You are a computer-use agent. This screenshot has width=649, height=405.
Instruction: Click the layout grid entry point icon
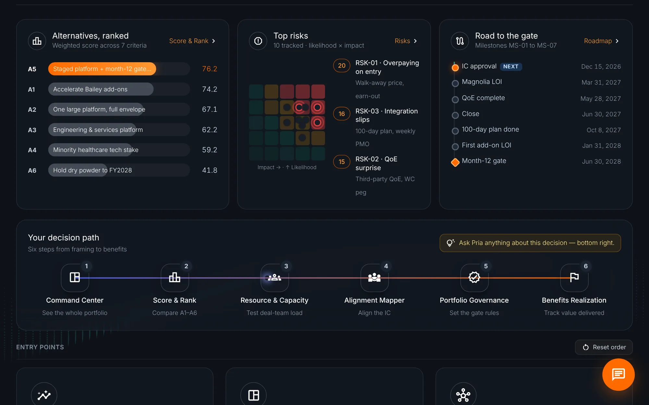click(253, 395)
